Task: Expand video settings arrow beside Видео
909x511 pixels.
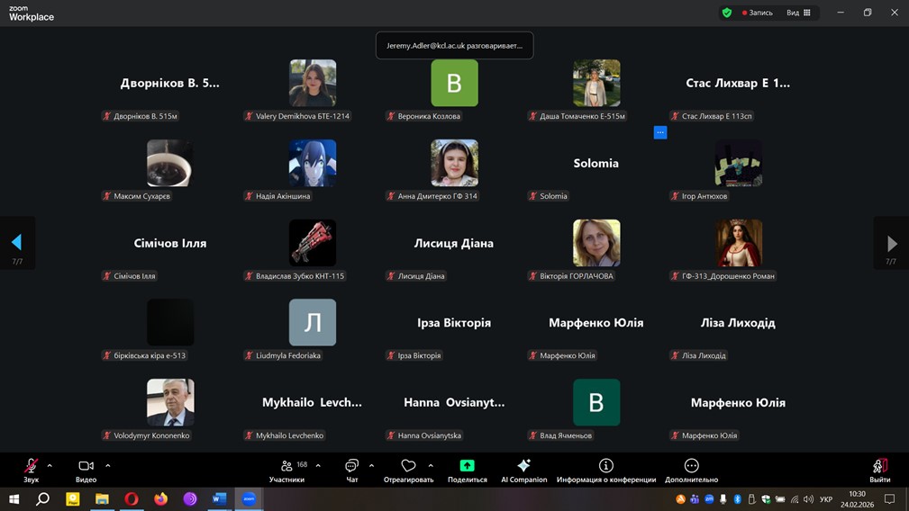Action: tap(108, 465)
